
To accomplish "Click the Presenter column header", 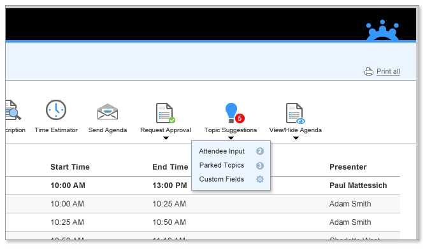I will tap(348, 167).
